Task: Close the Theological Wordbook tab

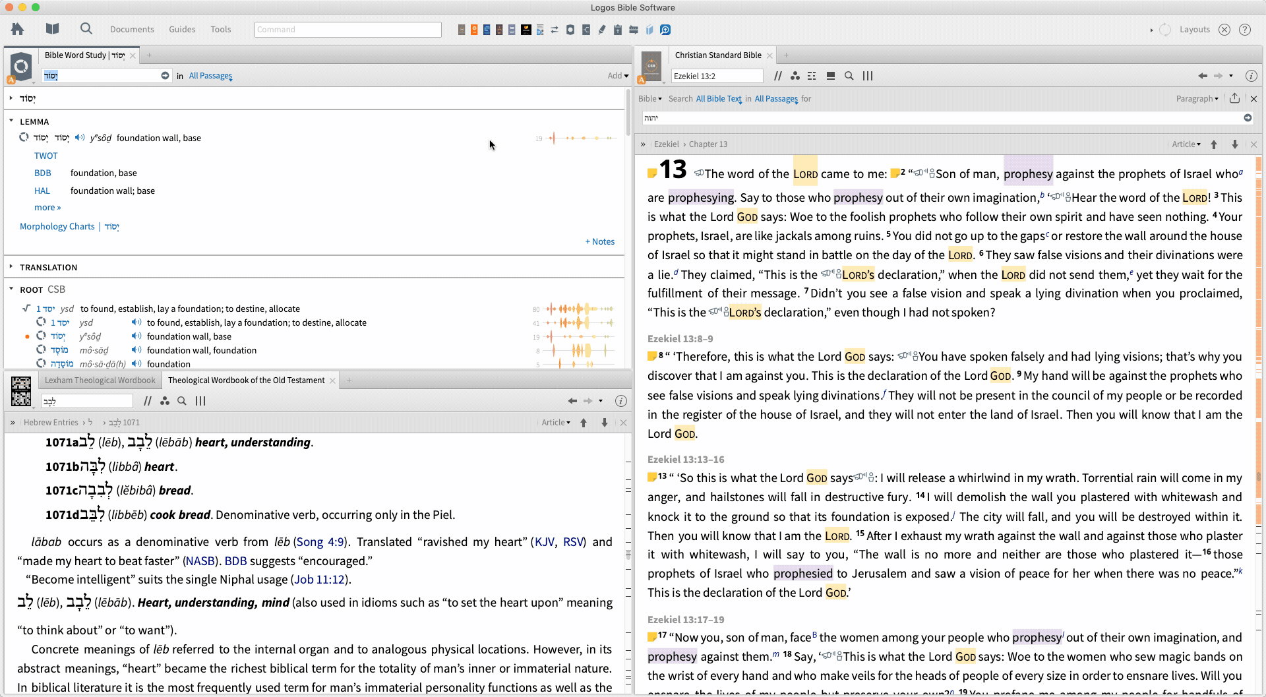Action: point(333,380)
